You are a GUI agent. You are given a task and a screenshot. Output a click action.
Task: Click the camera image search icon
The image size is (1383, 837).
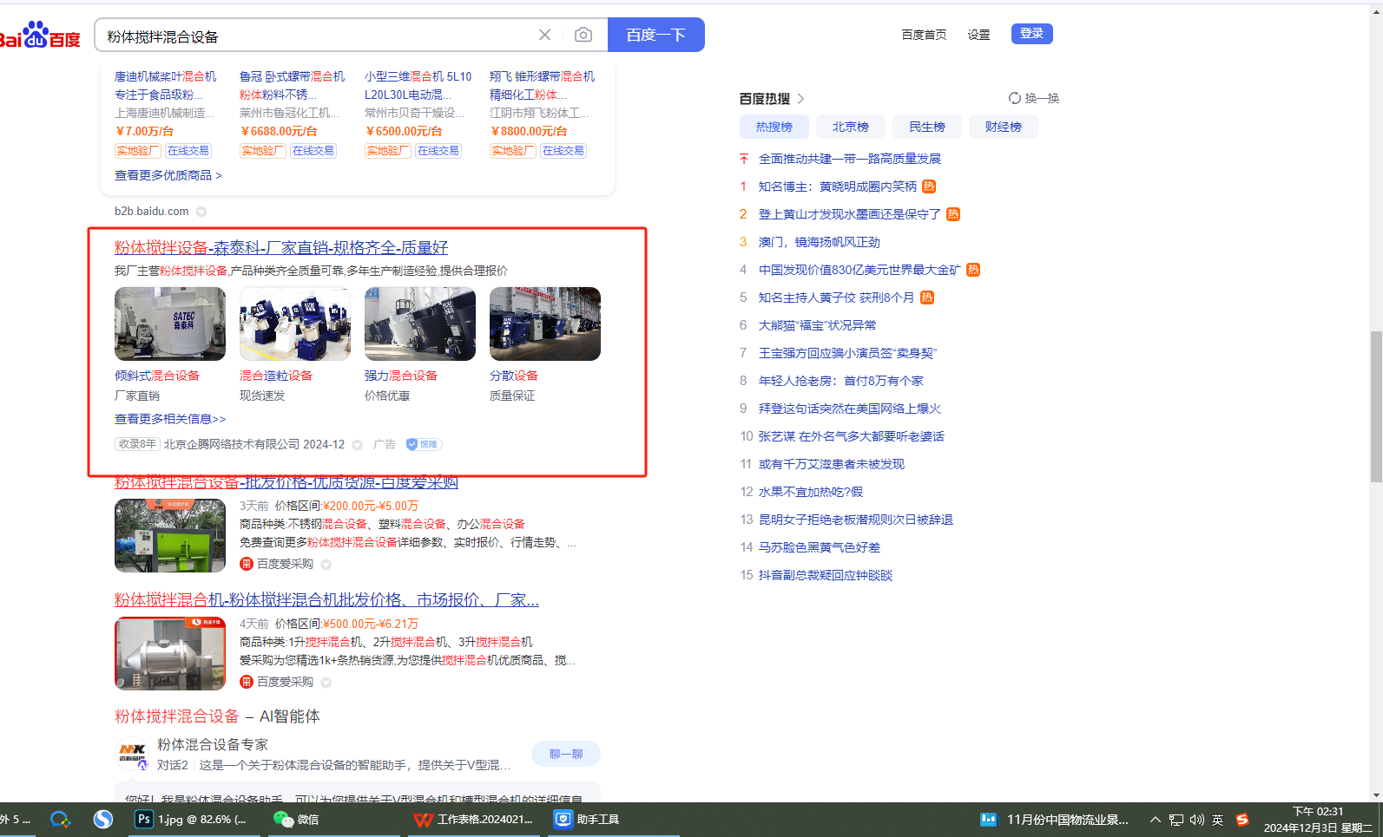[x=583, y=35]
